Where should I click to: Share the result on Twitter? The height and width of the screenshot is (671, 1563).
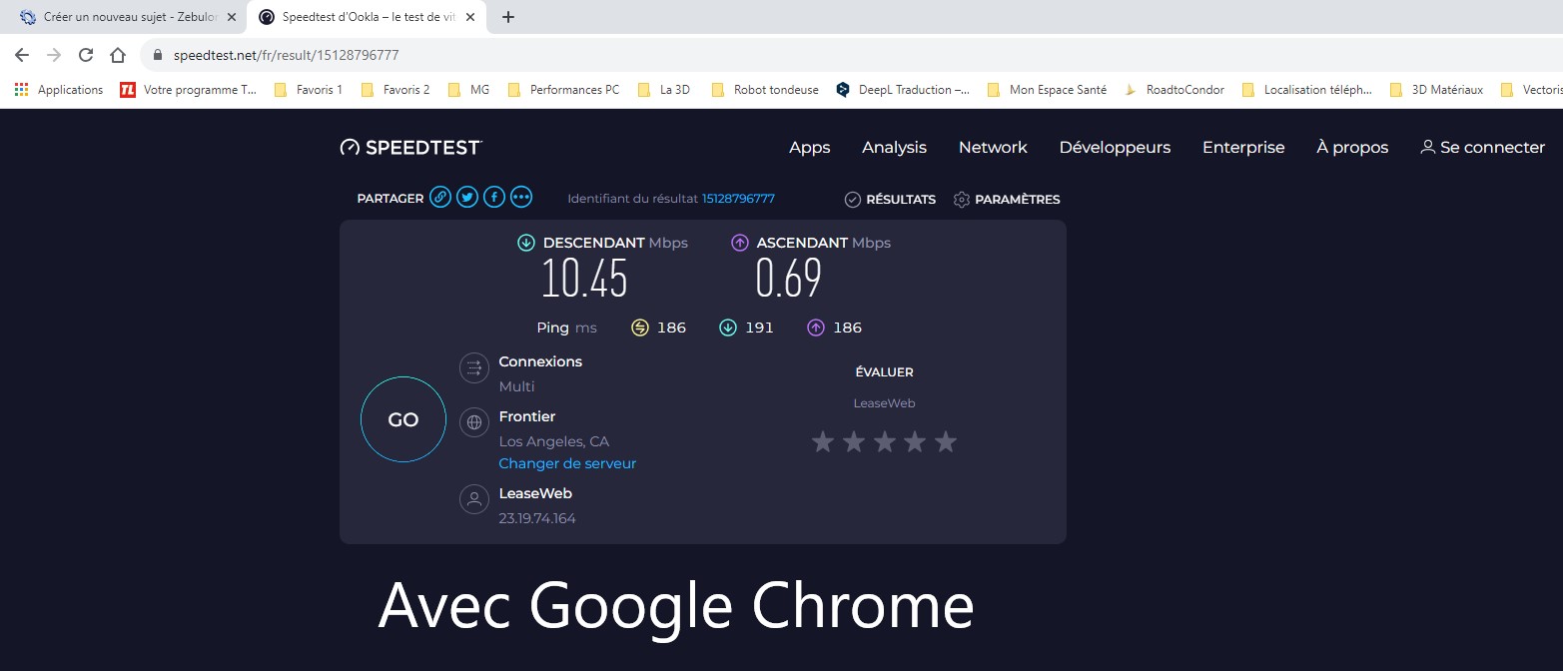coord(467,198)
